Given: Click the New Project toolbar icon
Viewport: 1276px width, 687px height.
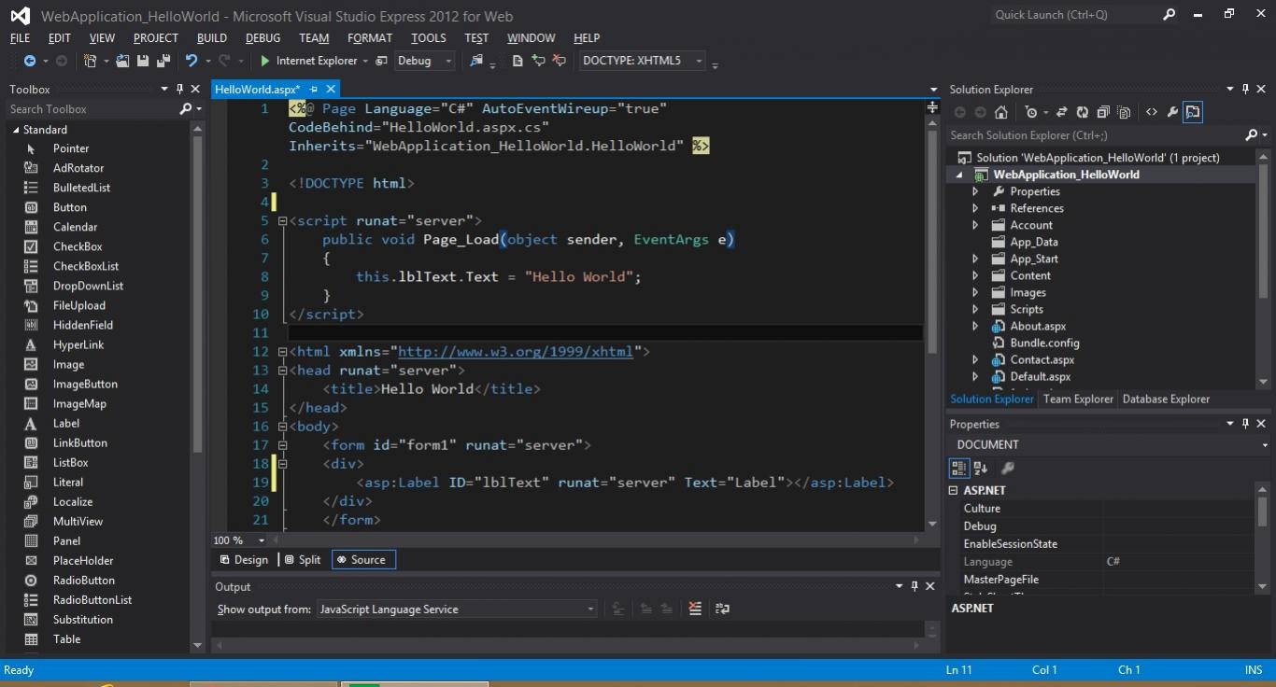Looking at the screenshot, I should (x=91, y=61).
